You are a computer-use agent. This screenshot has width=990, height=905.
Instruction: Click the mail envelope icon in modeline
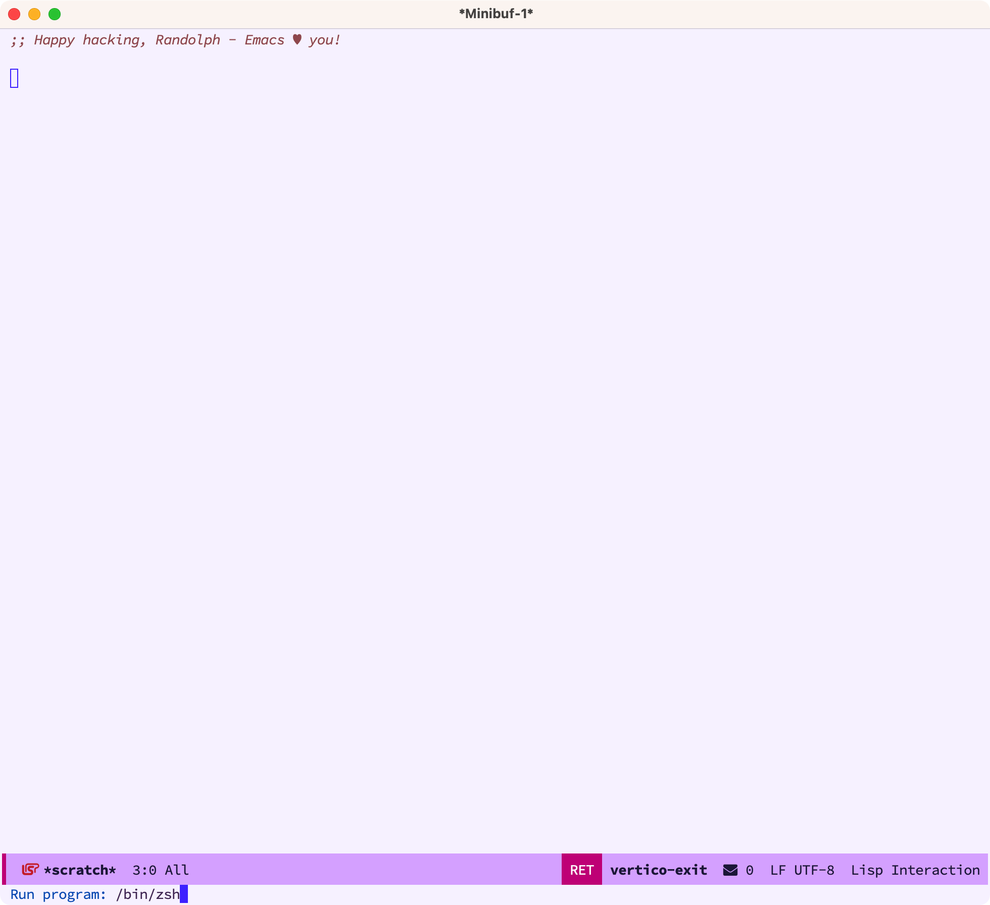[x=730, y=870]
